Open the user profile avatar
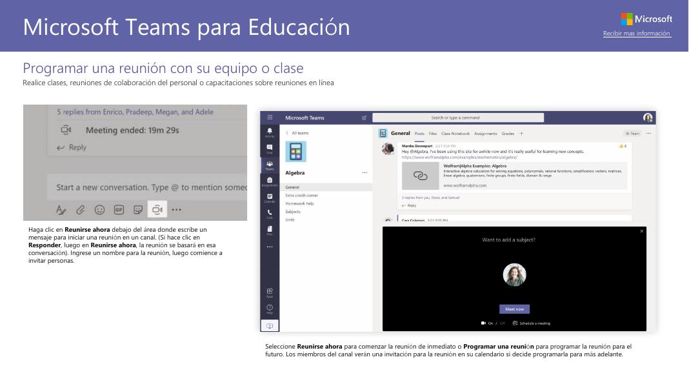This screenshot has width=689, height=388. pos(647,117)
